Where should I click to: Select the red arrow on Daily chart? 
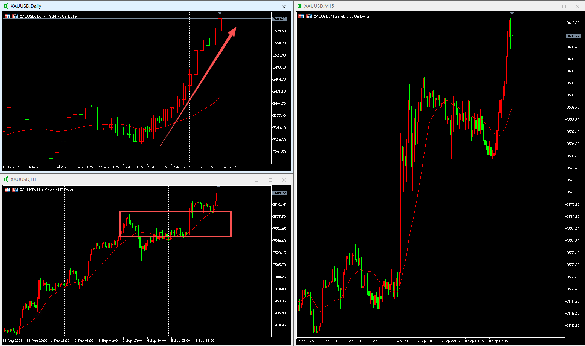[x=199, y=86]
